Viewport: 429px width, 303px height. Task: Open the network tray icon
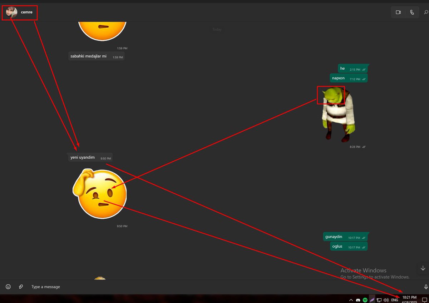(x=379, y=300)
